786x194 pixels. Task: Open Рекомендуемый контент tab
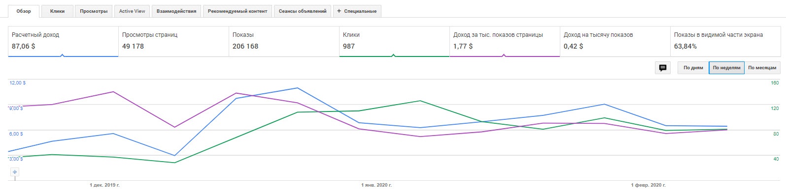click(238, 11)
